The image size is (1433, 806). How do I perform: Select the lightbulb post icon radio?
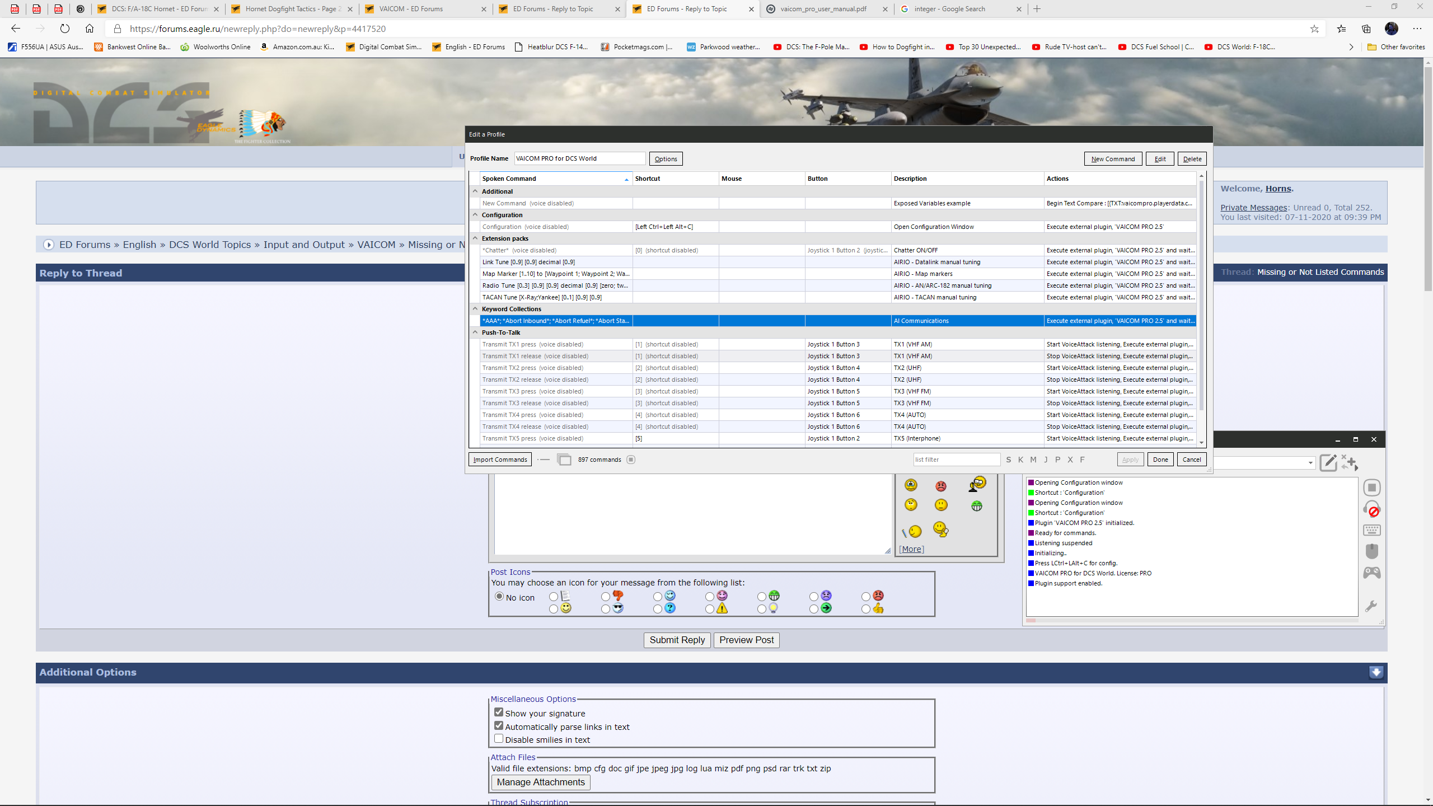[x=762, y=609]
